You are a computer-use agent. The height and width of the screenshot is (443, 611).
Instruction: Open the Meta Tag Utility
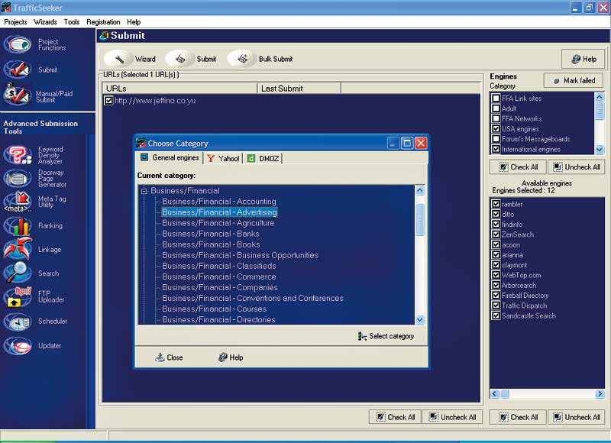tap(34, 202)
